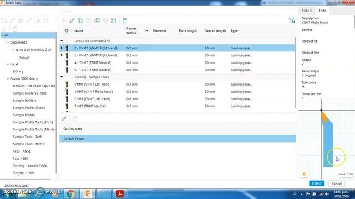
Task: Select Tutorial - Inch library
Action: click(23, 173)
